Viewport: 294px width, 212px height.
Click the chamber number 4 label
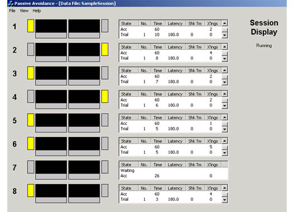tap(15, 97)
